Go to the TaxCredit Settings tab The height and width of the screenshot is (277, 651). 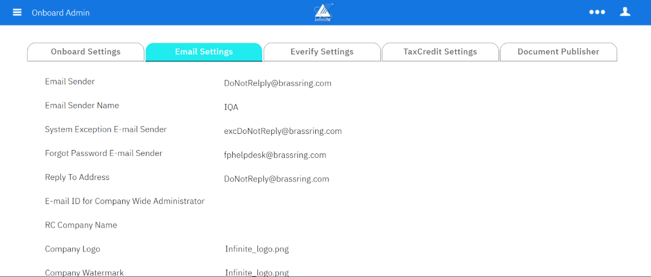tap(440, 52)
